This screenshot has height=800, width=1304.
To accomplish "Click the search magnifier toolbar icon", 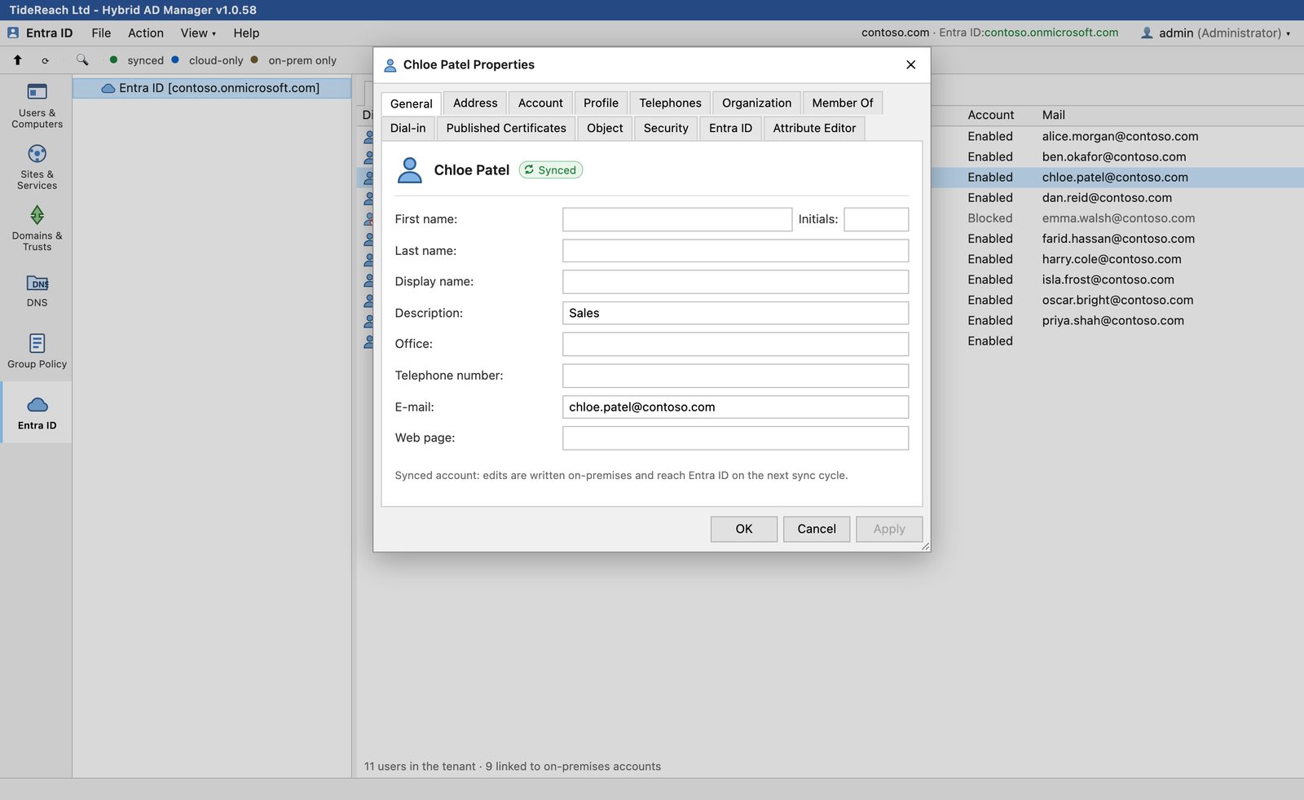I will [82, 60].
